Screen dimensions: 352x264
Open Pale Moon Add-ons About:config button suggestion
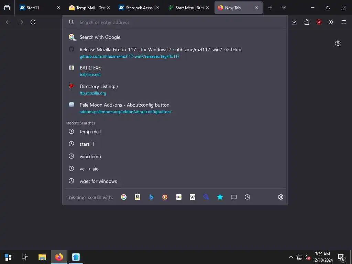click(175, 108)
